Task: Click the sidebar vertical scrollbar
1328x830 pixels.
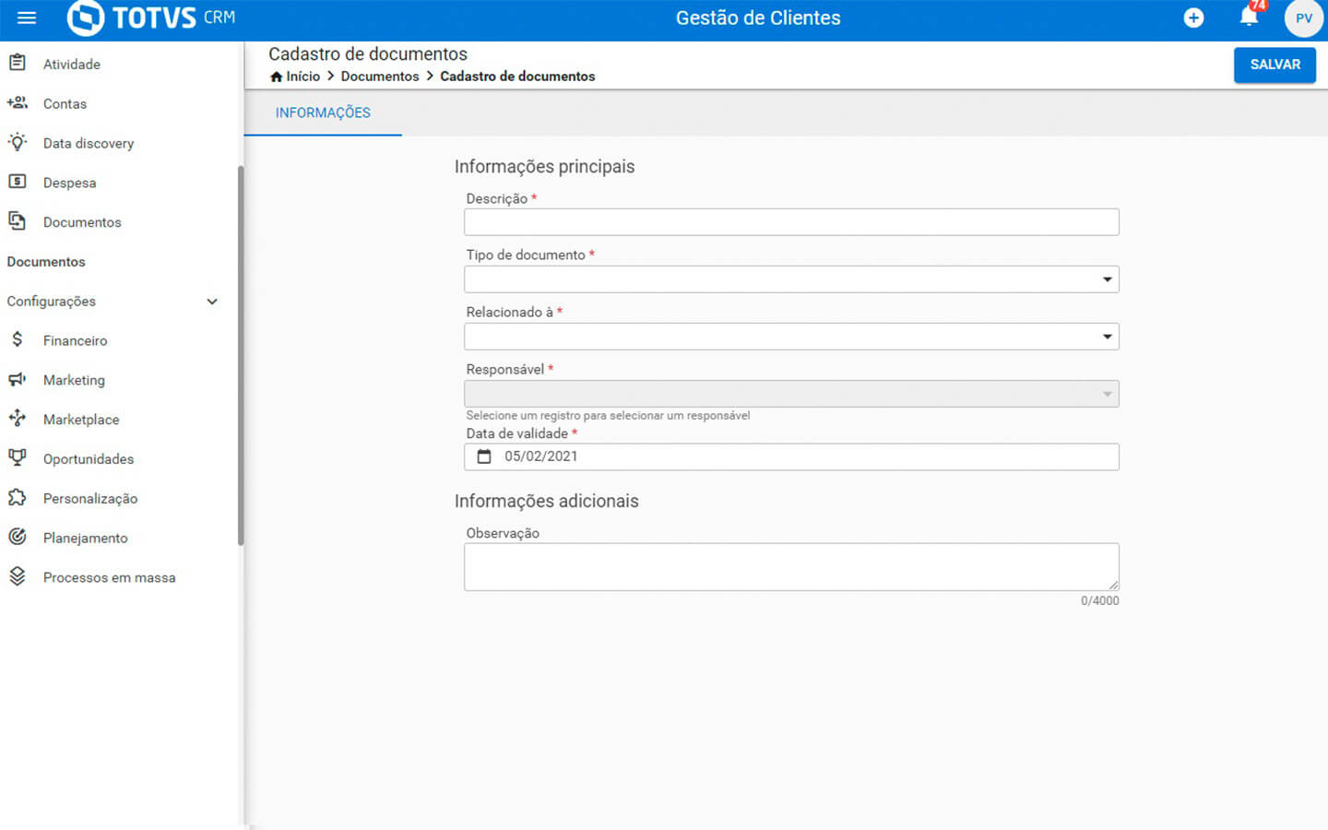Action: click(x=241, y=355)
